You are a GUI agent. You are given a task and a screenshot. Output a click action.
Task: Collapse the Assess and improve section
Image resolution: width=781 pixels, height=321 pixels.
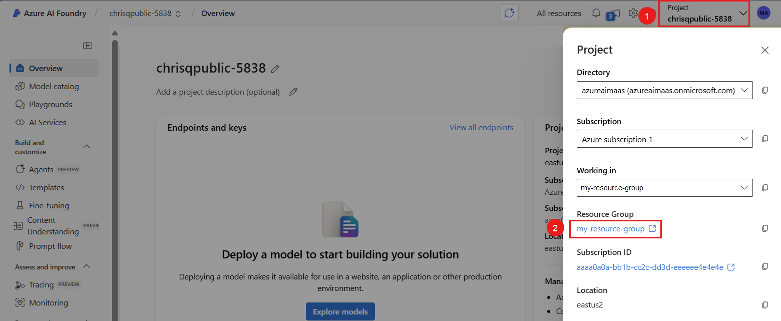(86, 266)
